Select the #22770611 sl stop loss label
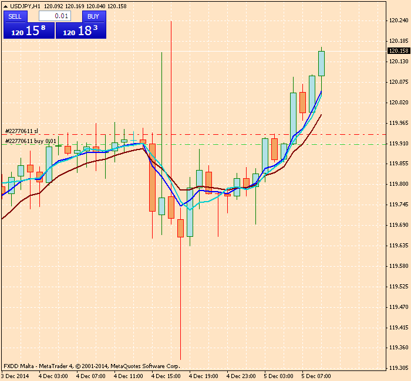 21,131
